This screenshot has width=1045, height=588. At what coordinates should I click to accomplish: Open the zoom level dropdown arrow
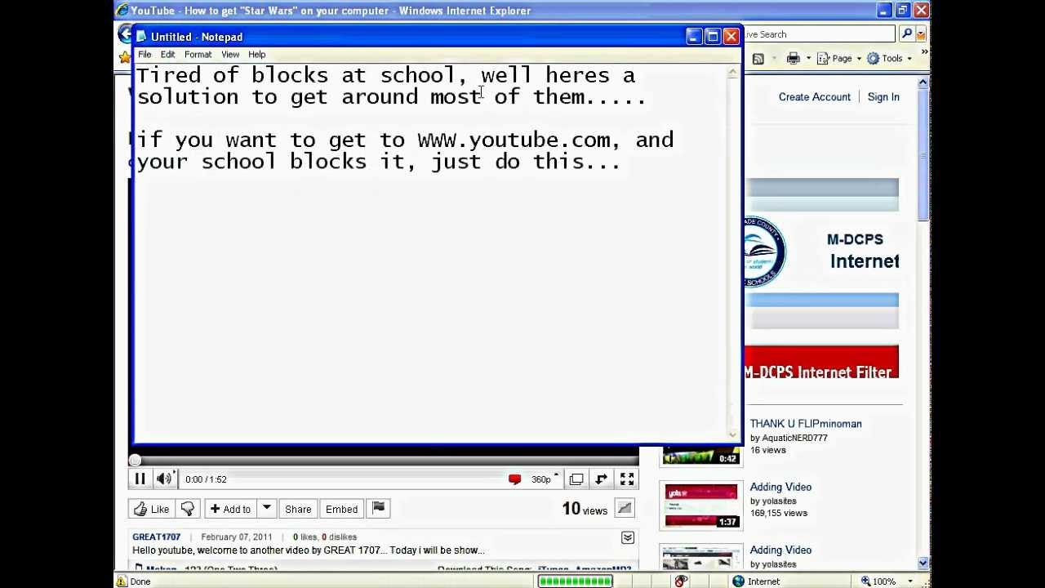[x=910, y=581]
